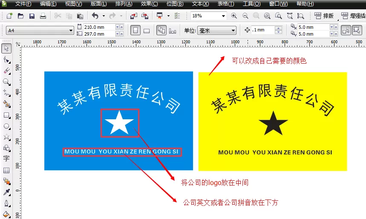366x219 pixels.
Task: Click the Import icon
Action: coord(134,16)
